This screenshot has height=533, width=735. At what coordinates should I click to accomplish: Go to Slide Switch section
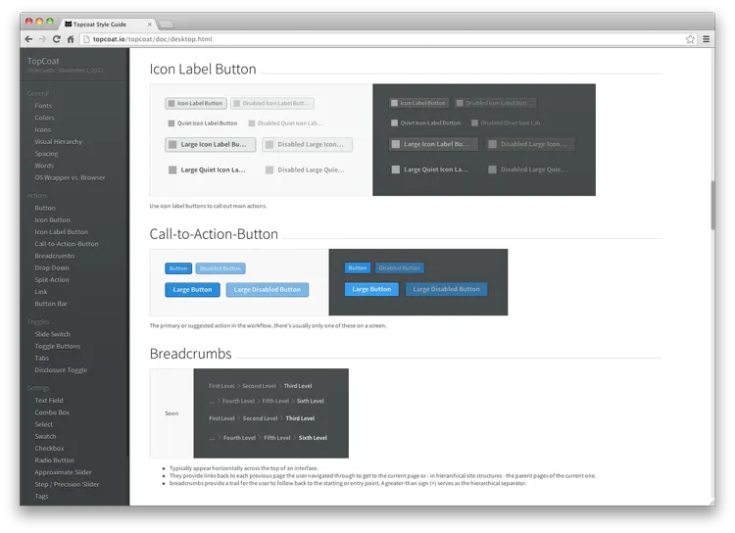click(x=53, y=334)
